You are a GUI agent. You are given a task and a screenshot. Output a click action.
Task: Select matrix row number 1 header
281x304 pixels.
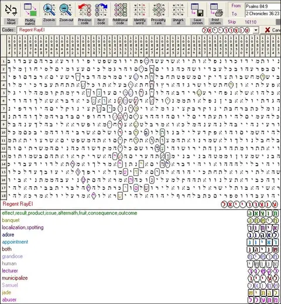4,62
